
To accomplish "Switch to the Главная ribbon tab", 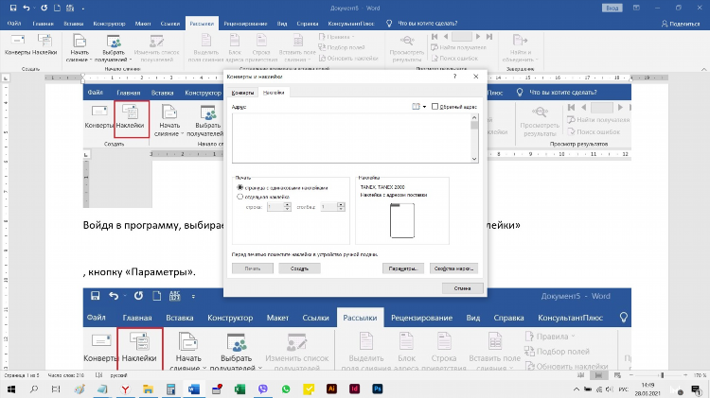I will (43, 23).
